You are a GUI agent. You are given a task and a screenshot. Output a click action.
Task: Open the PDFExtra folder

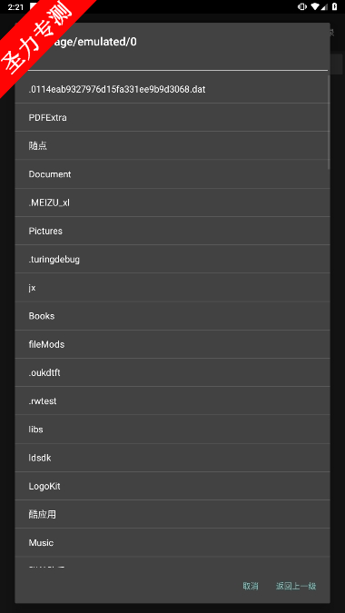172,117
